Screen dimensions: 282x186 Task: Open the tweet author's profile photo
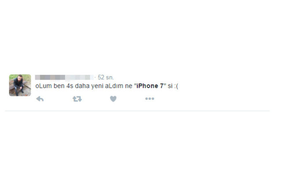point(20,85)
